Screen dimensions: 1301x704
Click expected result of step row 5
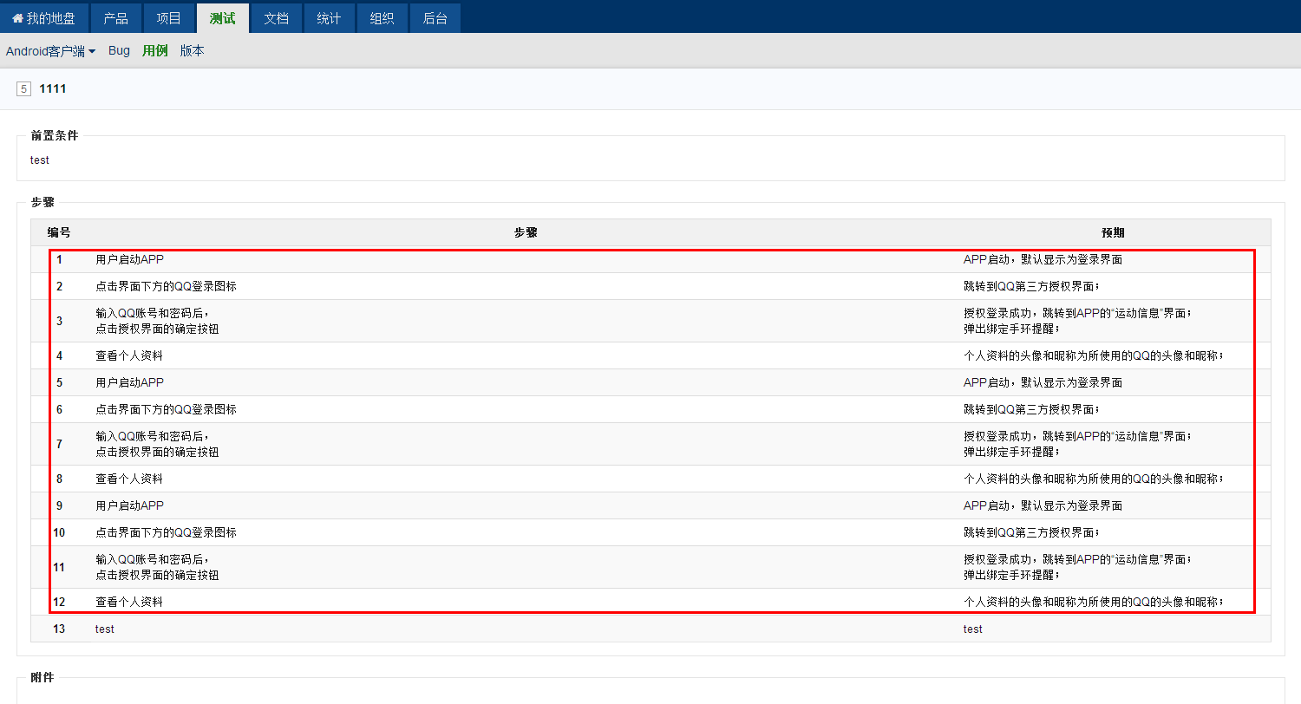(x=1043, y=382)
